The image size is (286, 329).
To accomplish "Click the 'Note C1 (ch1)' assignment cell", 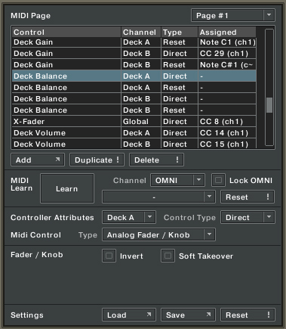I will coord(227,42).
